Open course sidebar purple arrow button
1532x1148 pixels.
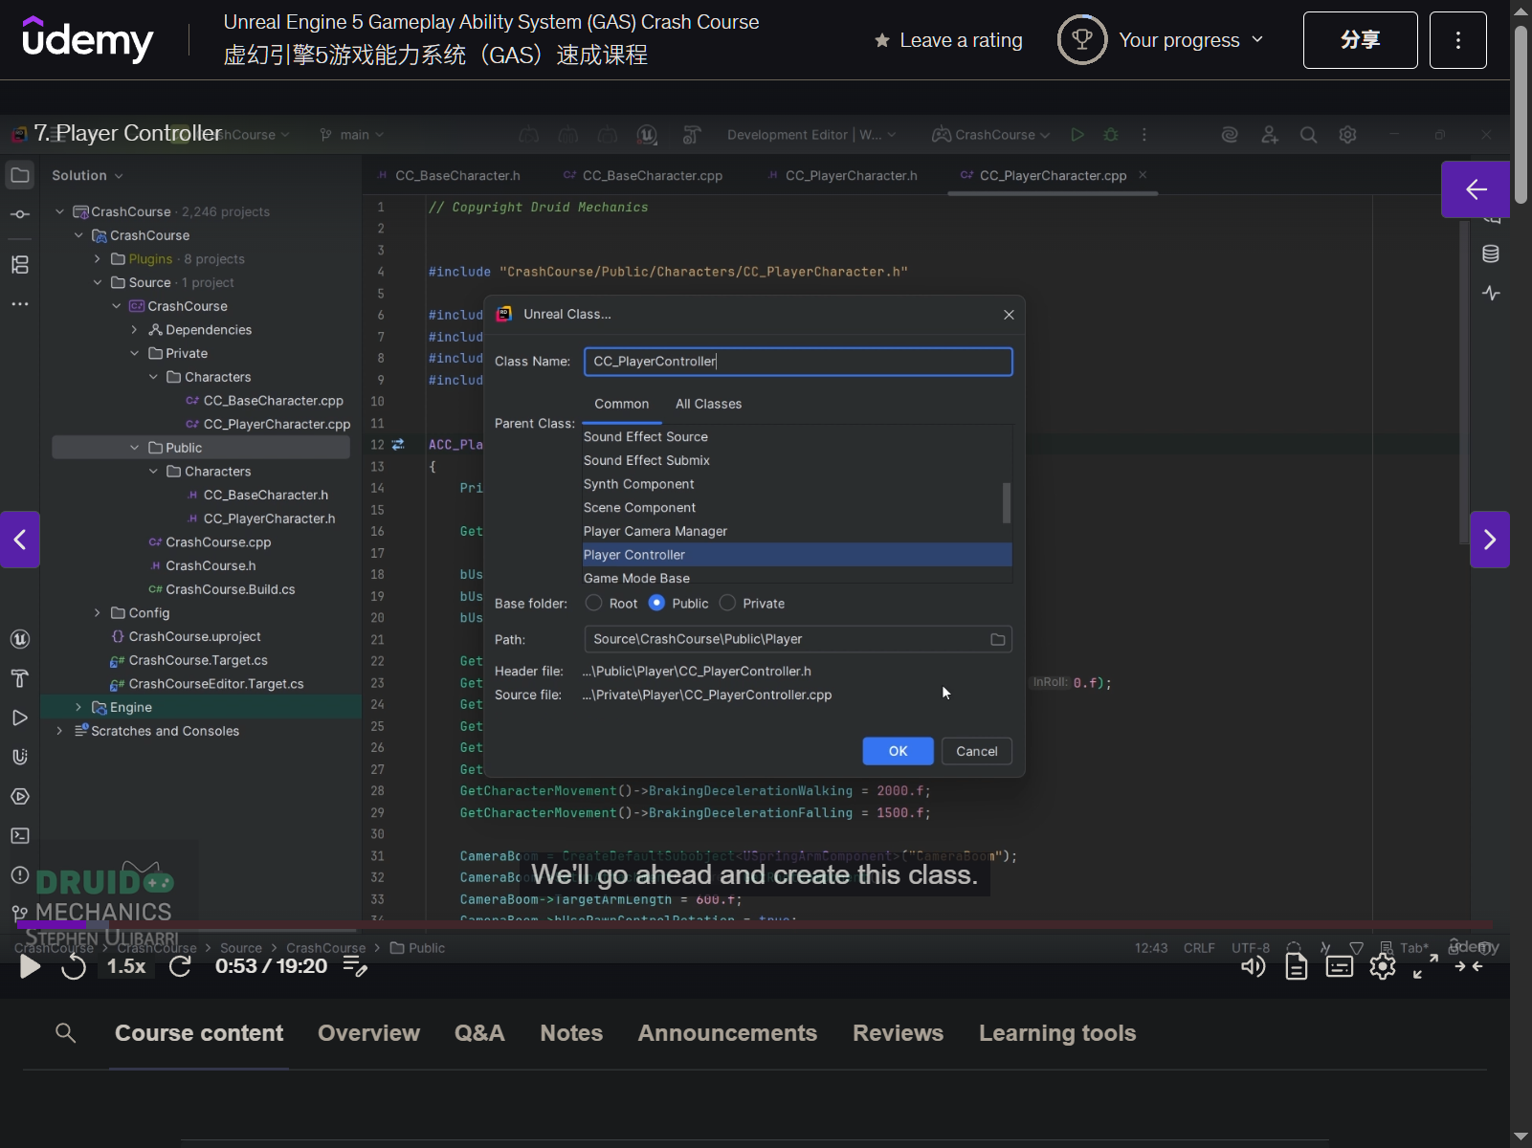pos(1476,189)
